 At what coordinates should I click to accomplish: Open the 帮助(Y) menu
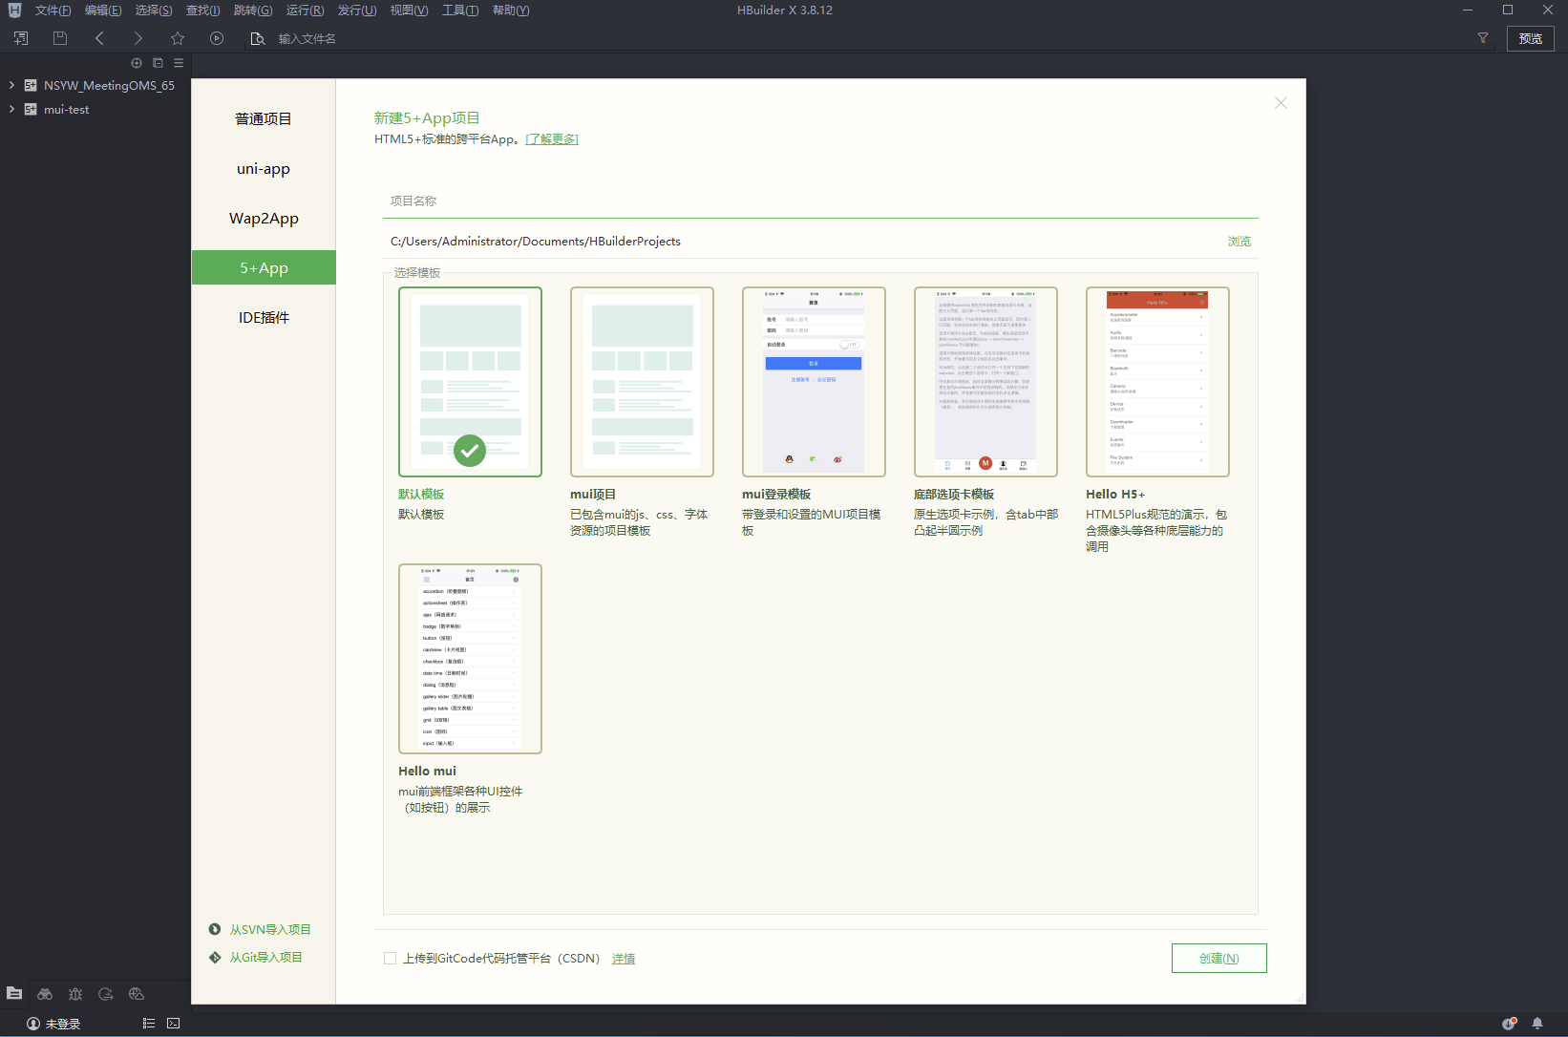click(x=511, y=11)
